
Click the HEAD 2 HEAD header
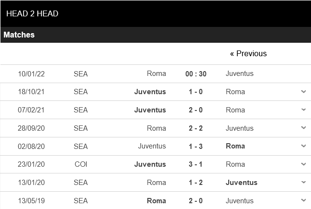32,13
